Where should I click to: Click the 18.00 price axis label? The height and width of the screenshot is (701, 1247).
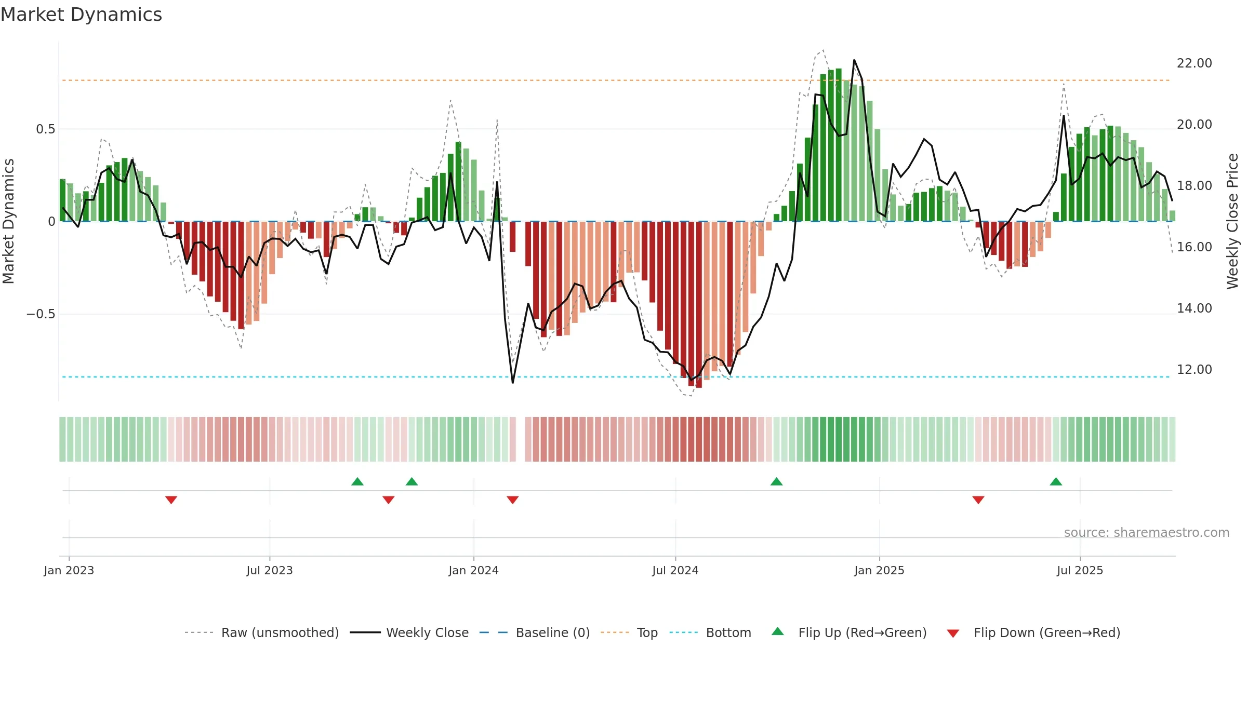click(x=1195, y=186)
